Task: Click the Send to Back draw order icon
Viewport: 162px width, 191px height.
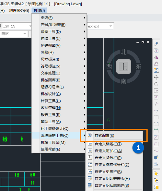Action: click(156, 180)
